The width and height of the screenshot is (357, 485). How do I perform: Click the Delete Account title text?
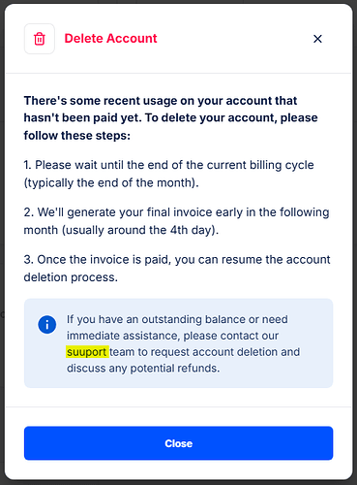pos(110,38)
